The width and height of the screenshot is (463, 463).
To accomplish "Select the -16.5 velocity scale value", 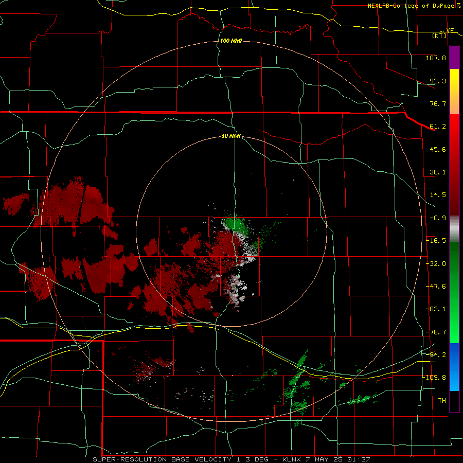I will click(436, 241).
